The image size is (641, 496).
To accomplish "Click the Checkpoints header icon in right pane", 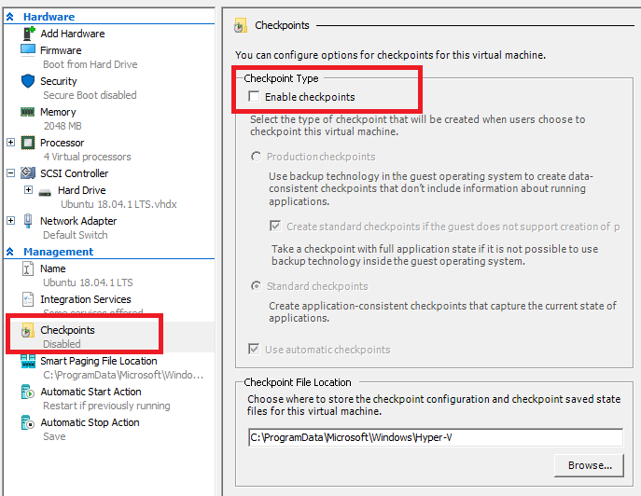I will (241, 25).
